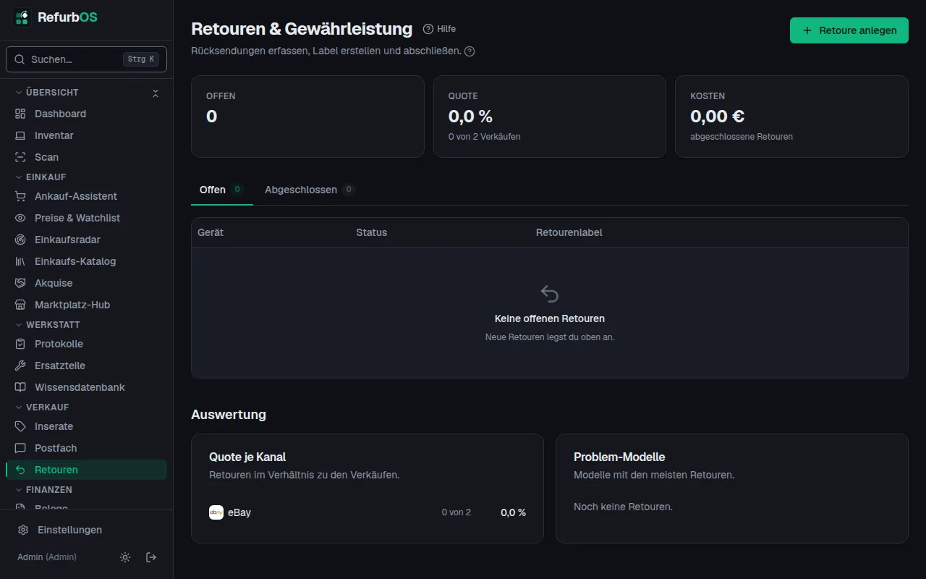Click the Scan frame icon
The image size is (926, 579).
tap(20, 157)
